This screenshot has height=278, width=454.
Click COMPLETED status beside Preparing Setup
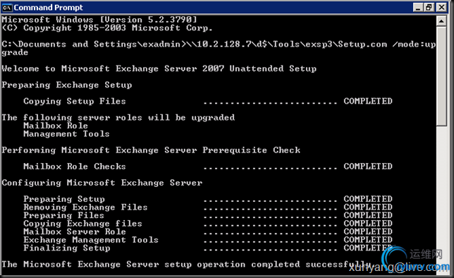tap(368, 199)
